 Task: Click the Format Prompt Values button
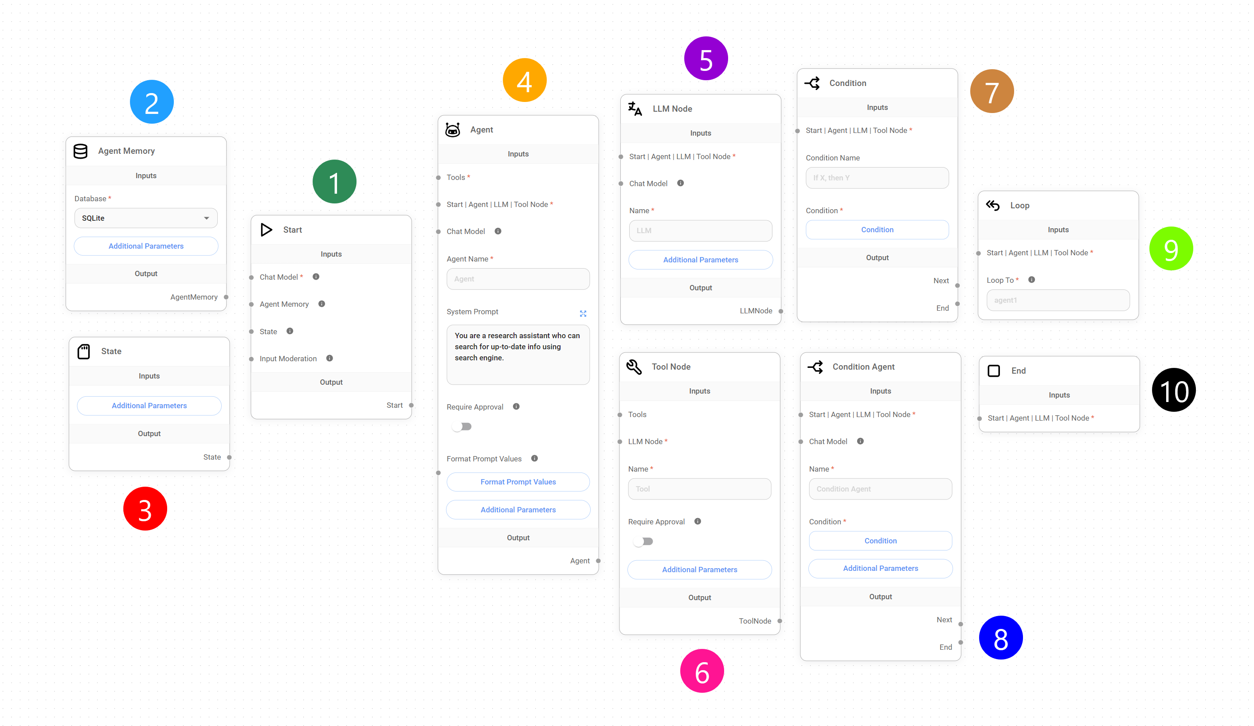[518, 482]
